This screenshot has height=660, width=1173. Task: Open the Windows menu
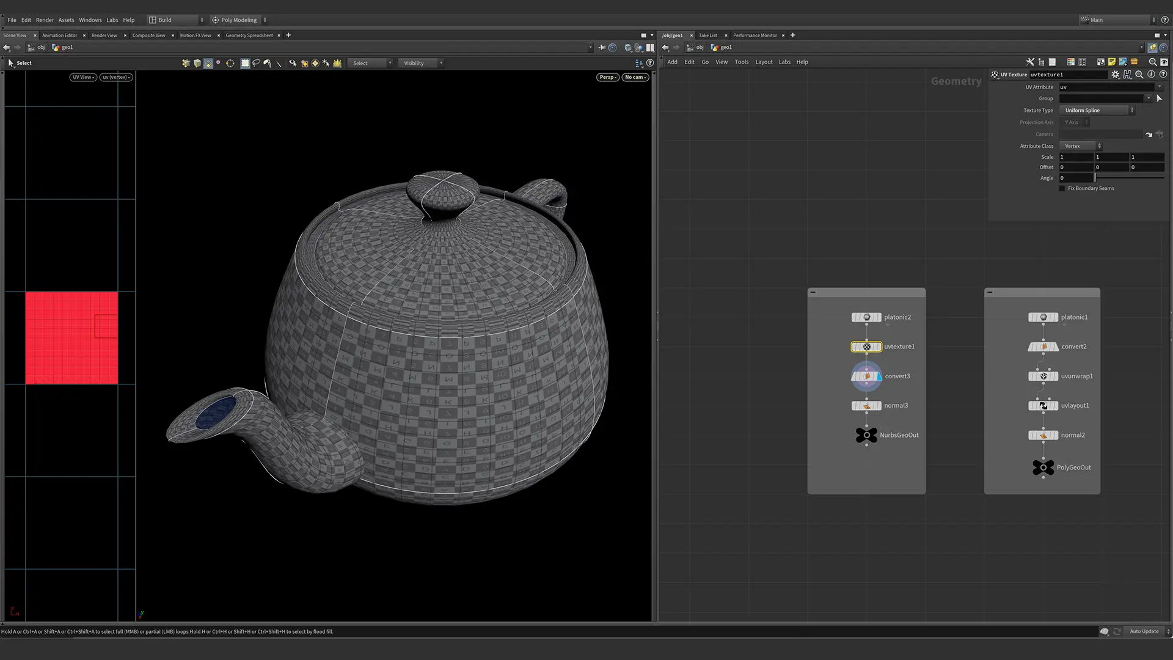(90, 20)
